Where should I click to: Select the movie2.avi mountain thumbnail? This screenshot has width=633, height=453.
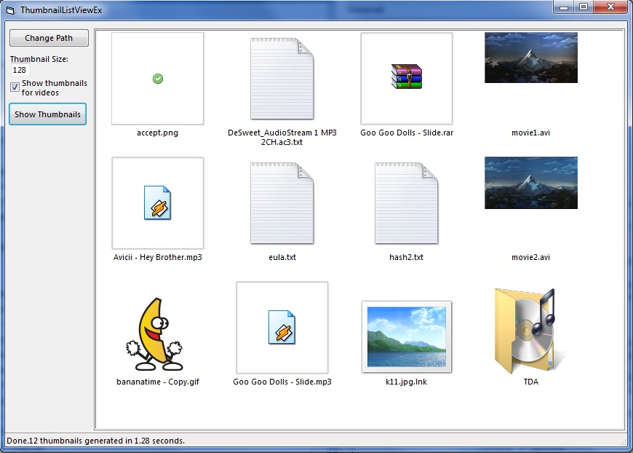[530, 182]
